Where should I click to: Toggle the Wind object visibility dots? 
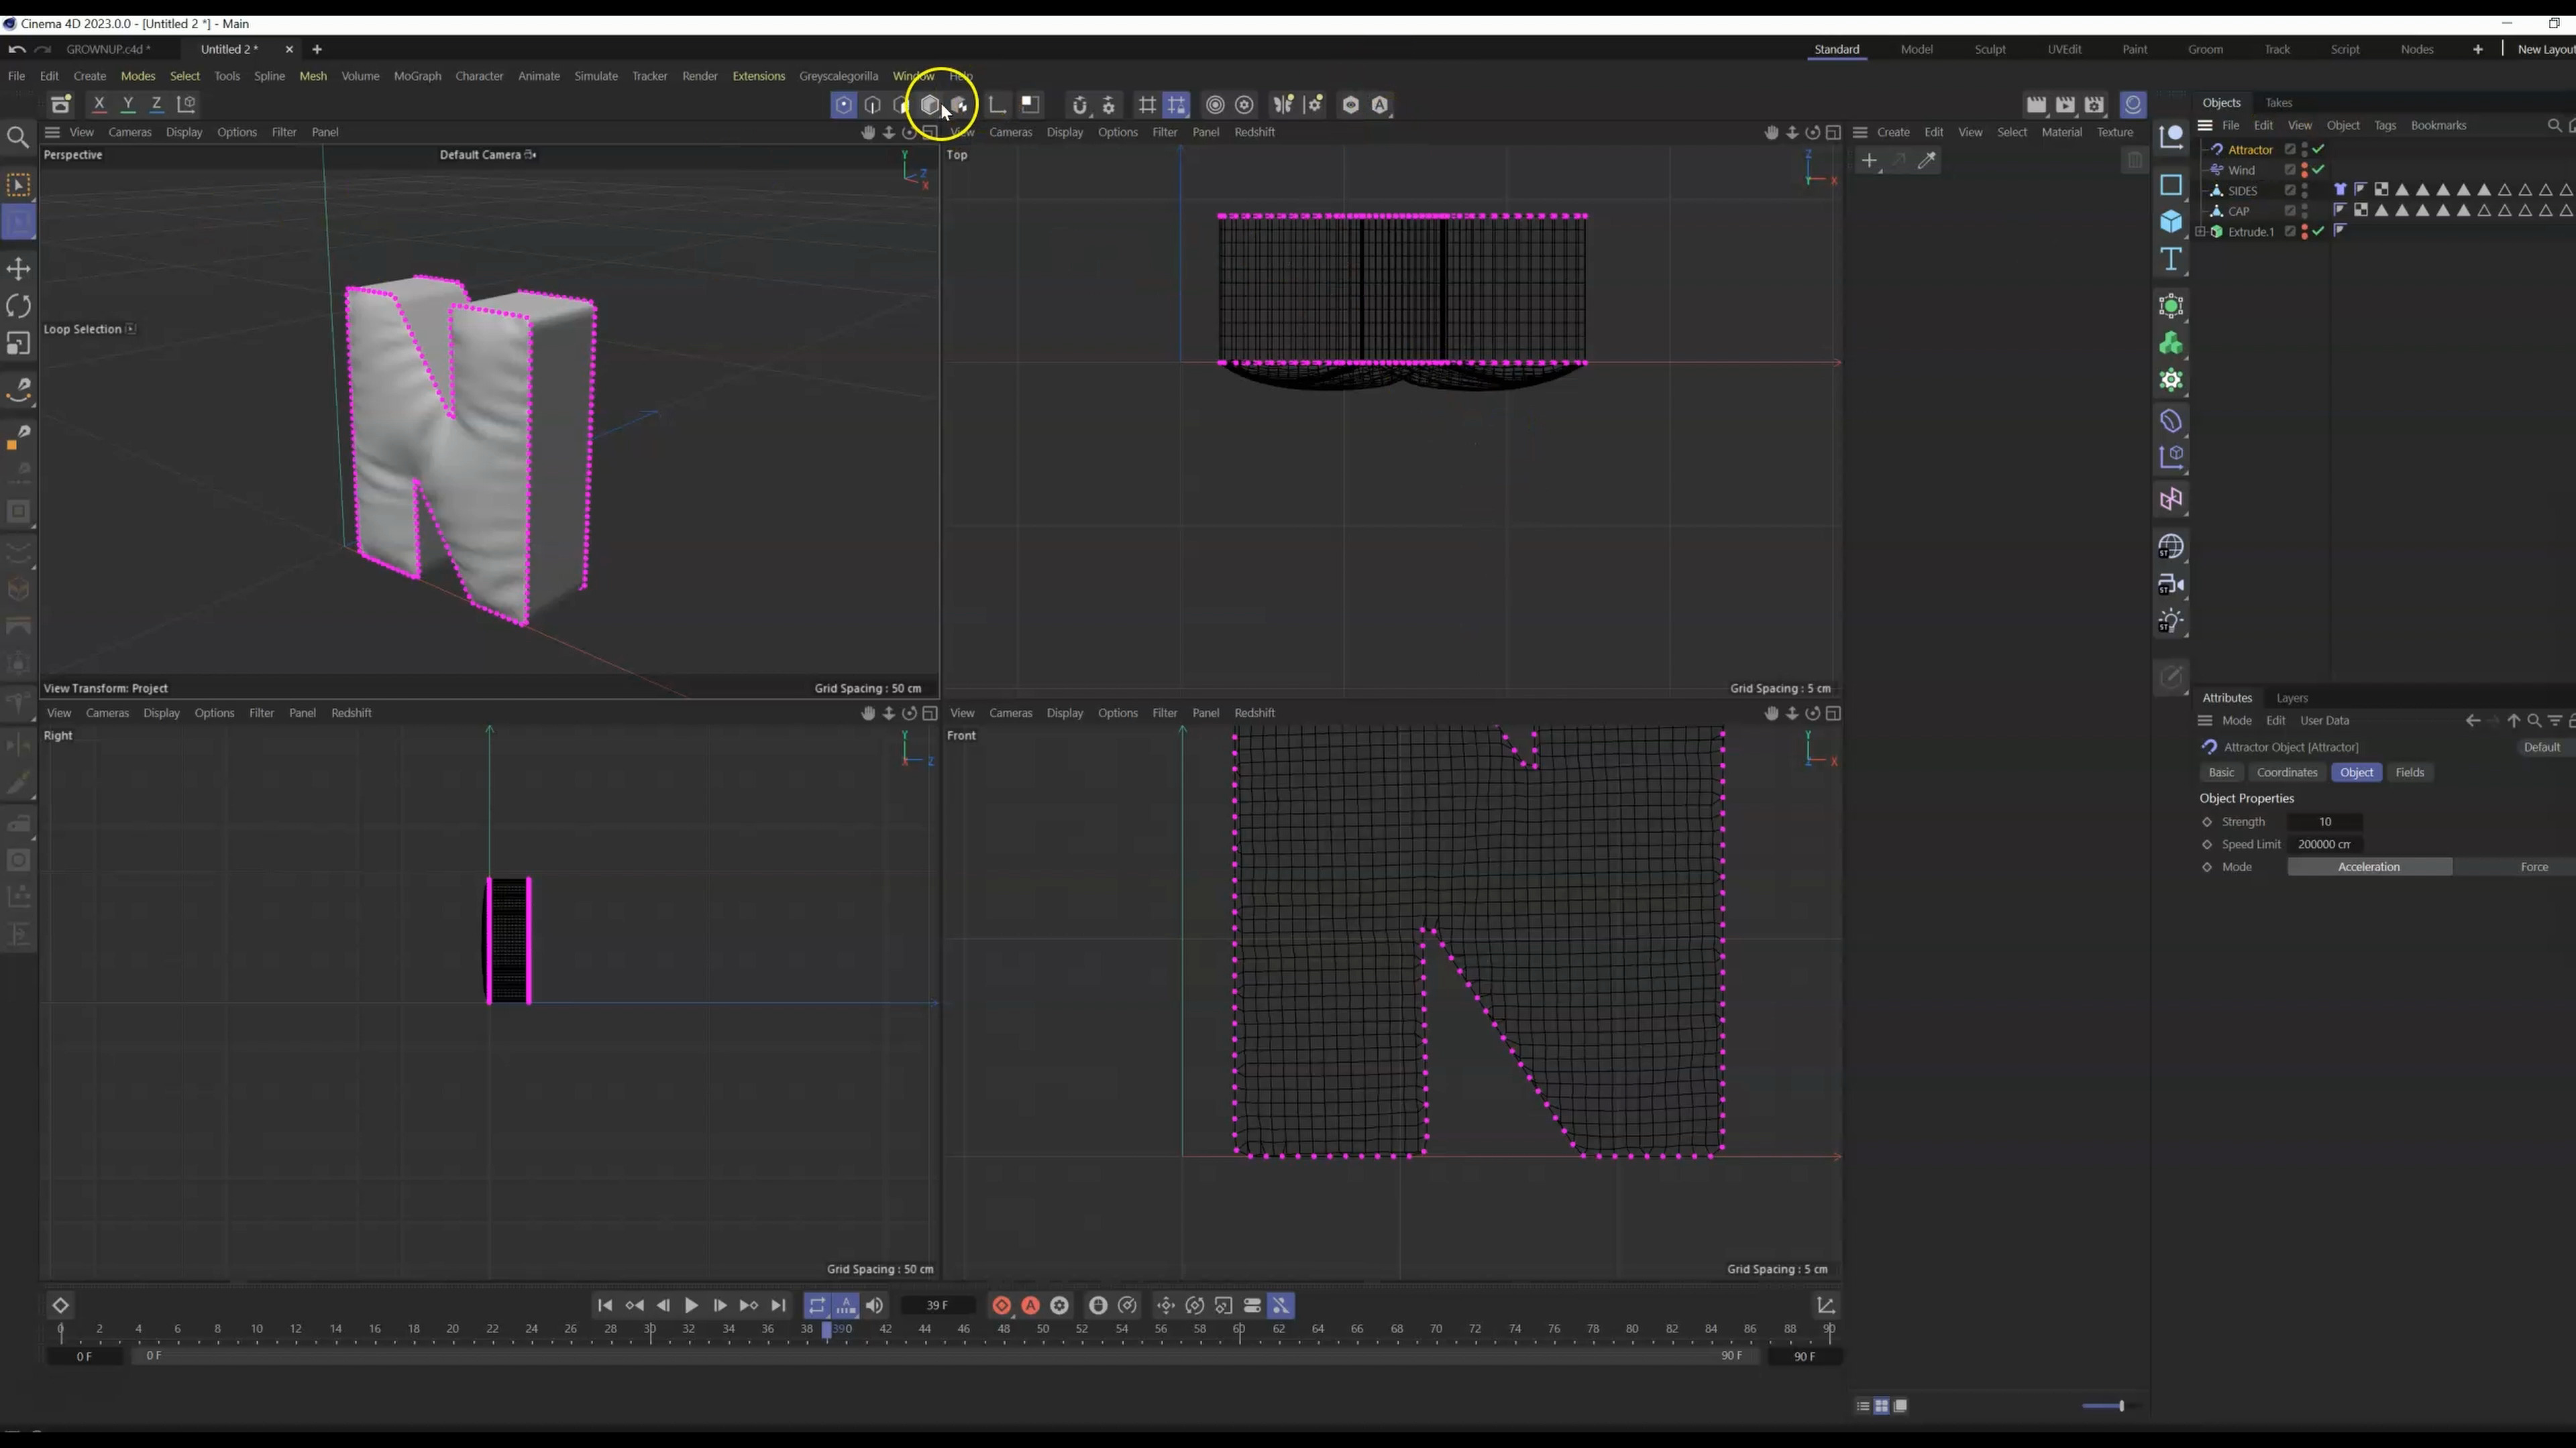[2305, 170]
